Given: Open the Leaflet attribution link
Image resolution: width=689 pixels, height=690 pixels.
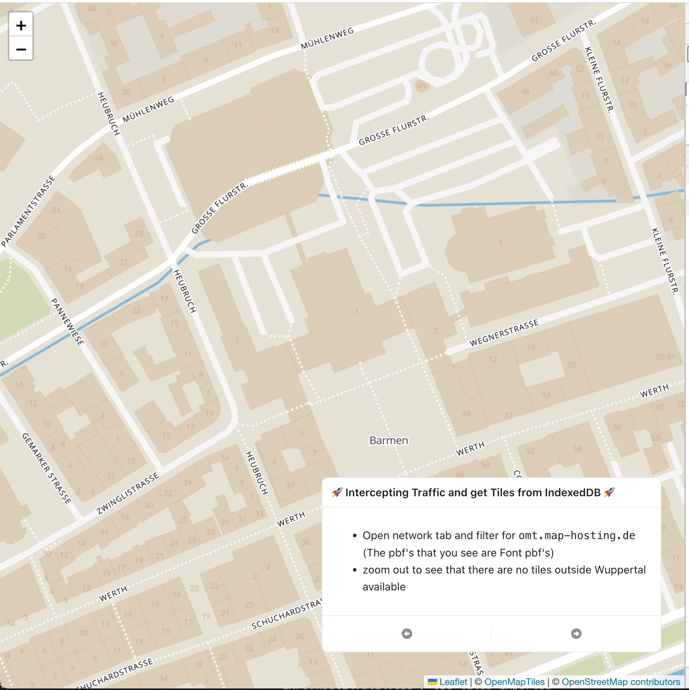Looking at the screenshot, I should [x=453, y=682].
